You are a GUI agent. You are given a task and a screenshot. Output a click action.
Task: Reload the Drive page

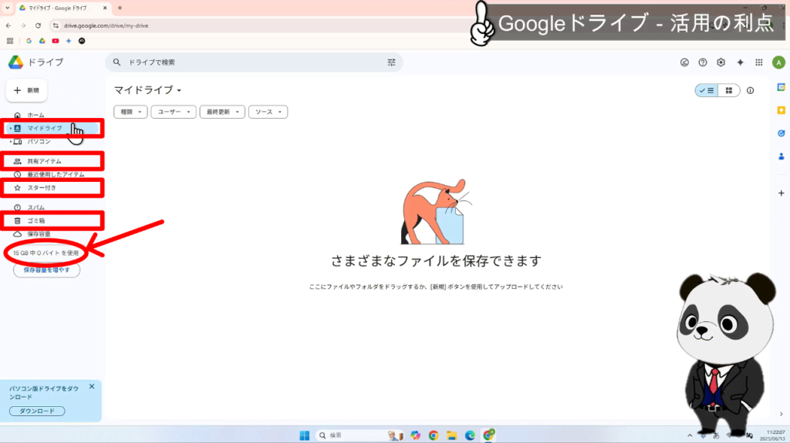pos(38,25)
